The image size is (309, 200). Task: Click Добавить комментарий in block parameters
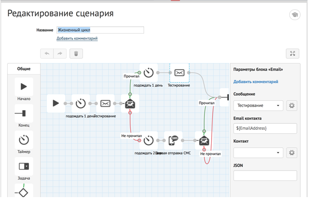coord(255,82)
